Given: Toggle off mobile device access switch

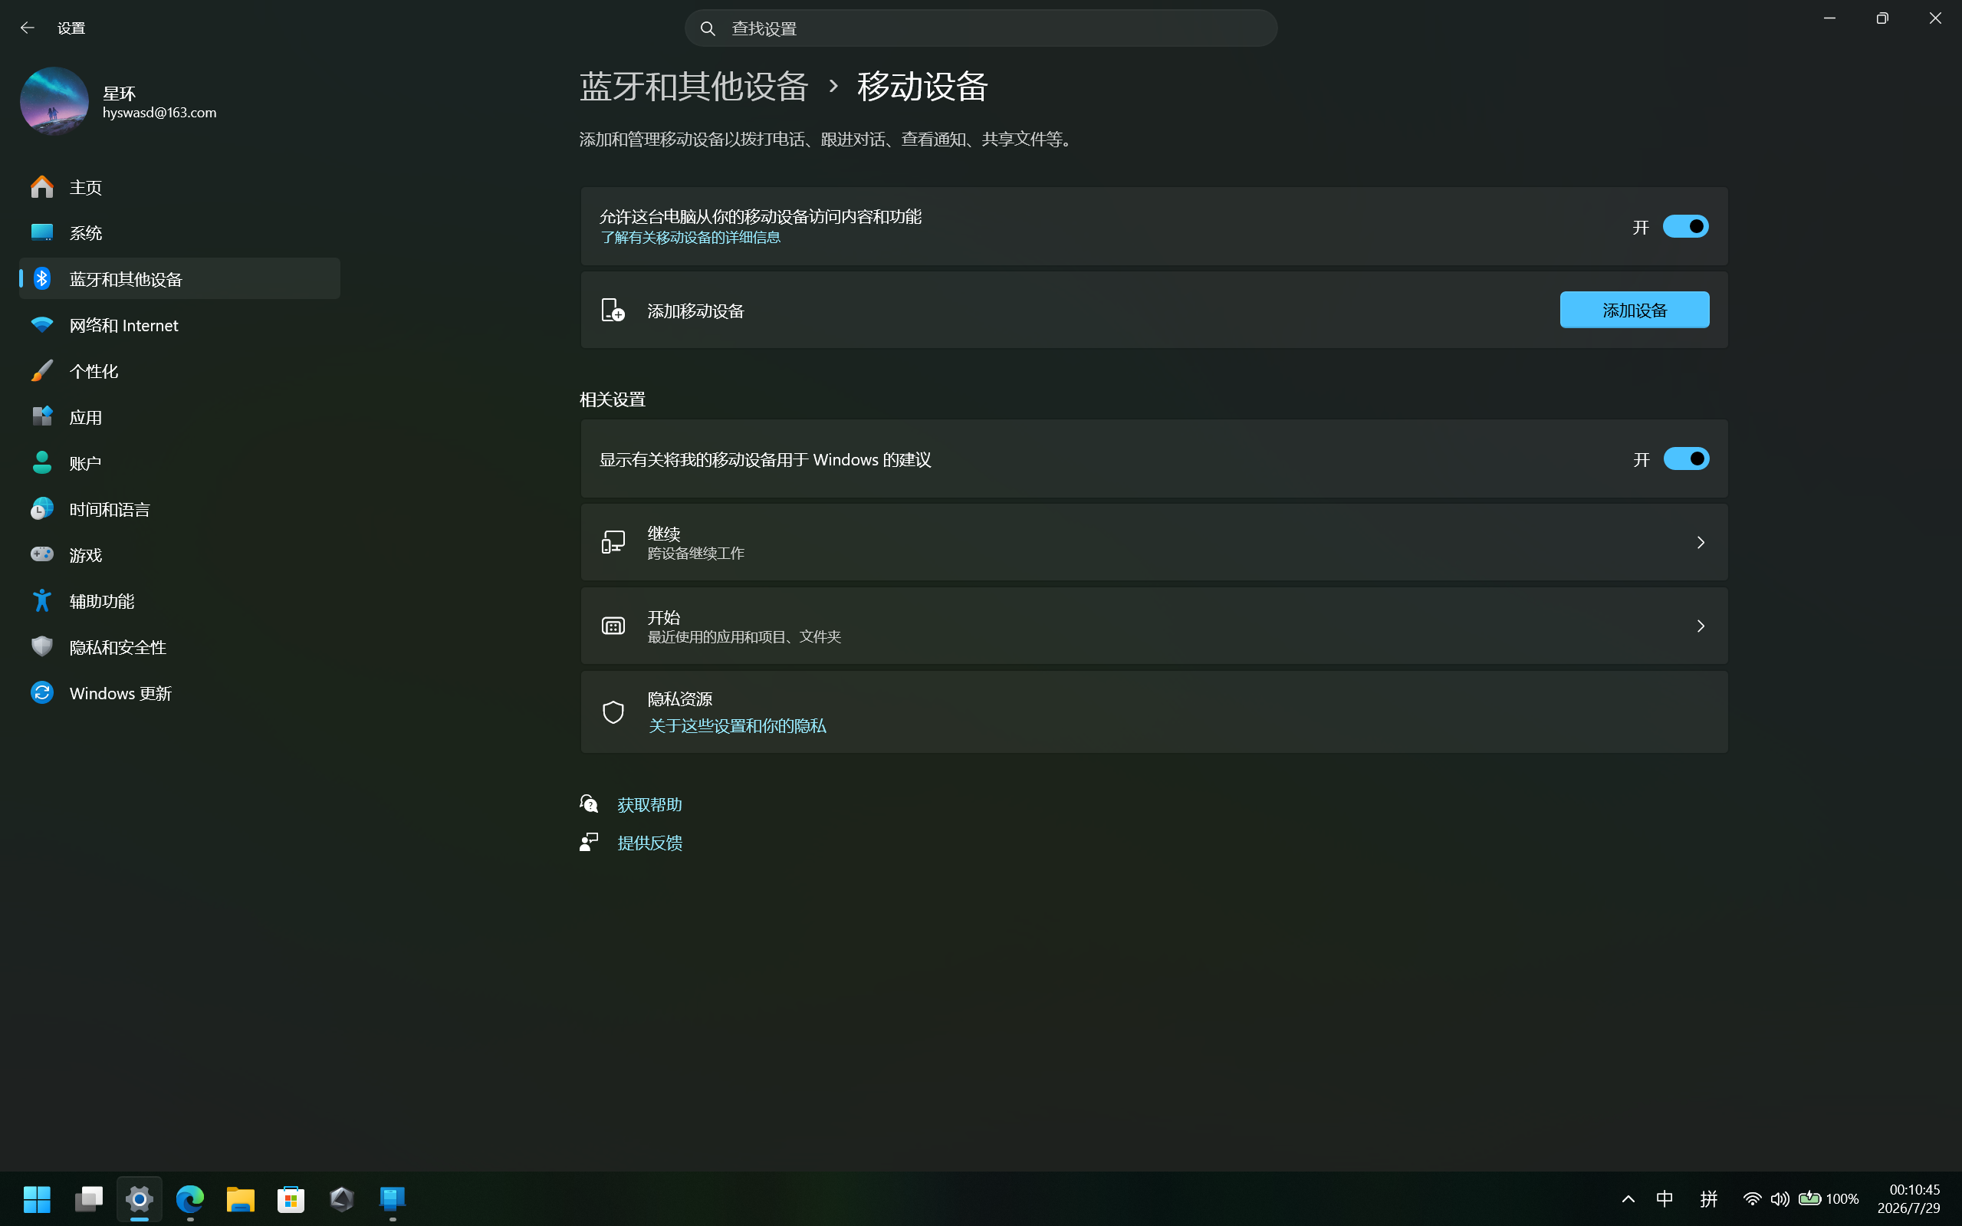Looking at the screenshot, I should coord(1685,226).
